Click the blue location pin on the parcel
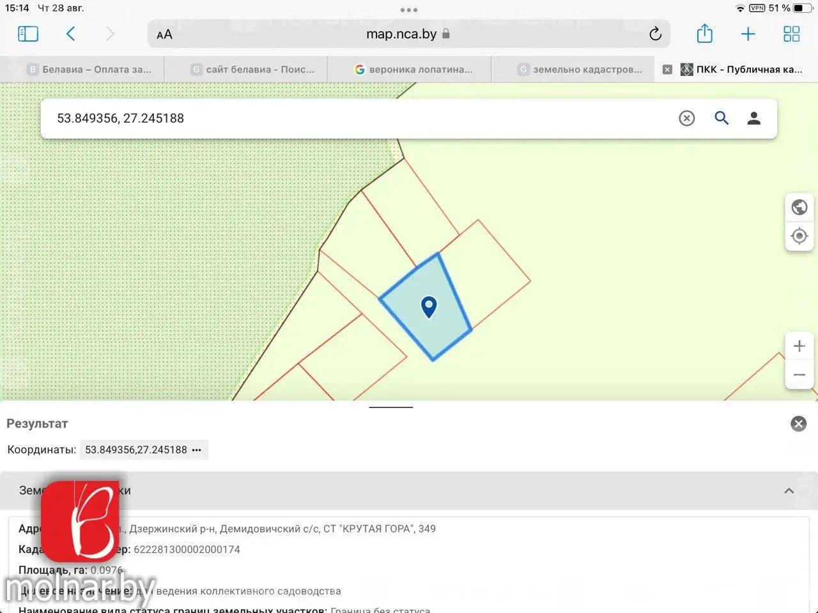 [x=429, y=306]
